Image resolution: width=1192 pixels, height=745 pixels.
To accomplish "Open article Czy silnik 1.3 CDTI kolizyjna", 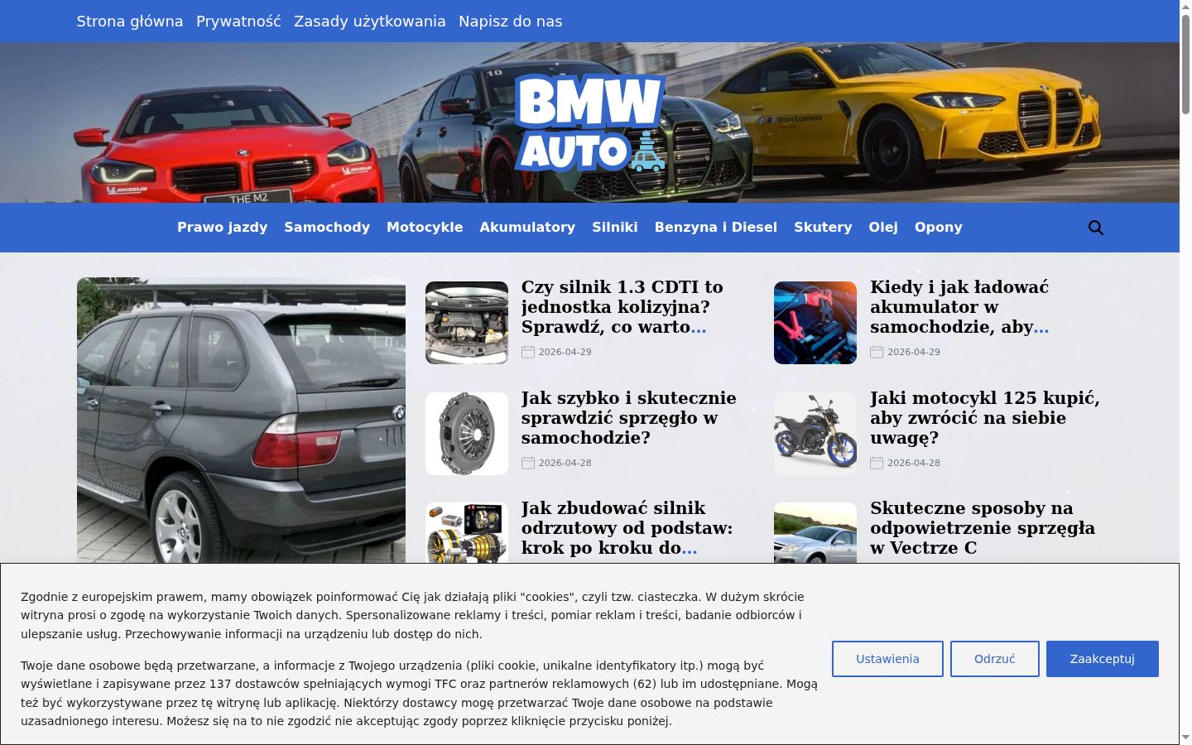I will point(622,307).
